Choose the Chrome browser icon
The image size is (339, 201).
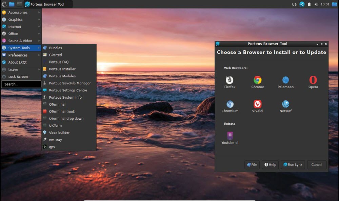(257, 80)
